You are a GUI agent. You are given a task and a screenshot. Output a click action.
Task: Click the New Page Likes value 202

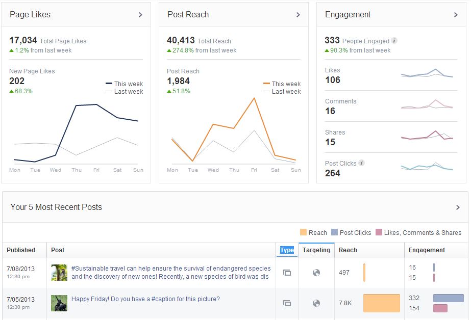point(17,81)
